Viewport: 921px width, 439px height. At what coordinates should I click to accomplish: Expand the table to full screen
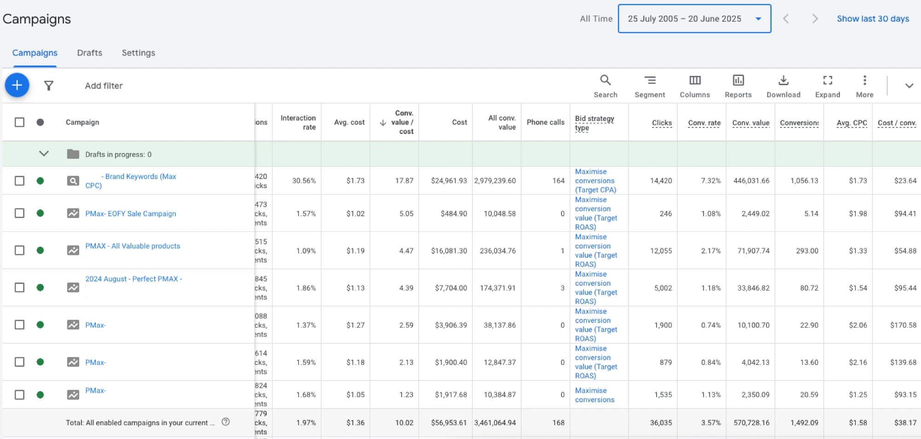coord(828,86)
